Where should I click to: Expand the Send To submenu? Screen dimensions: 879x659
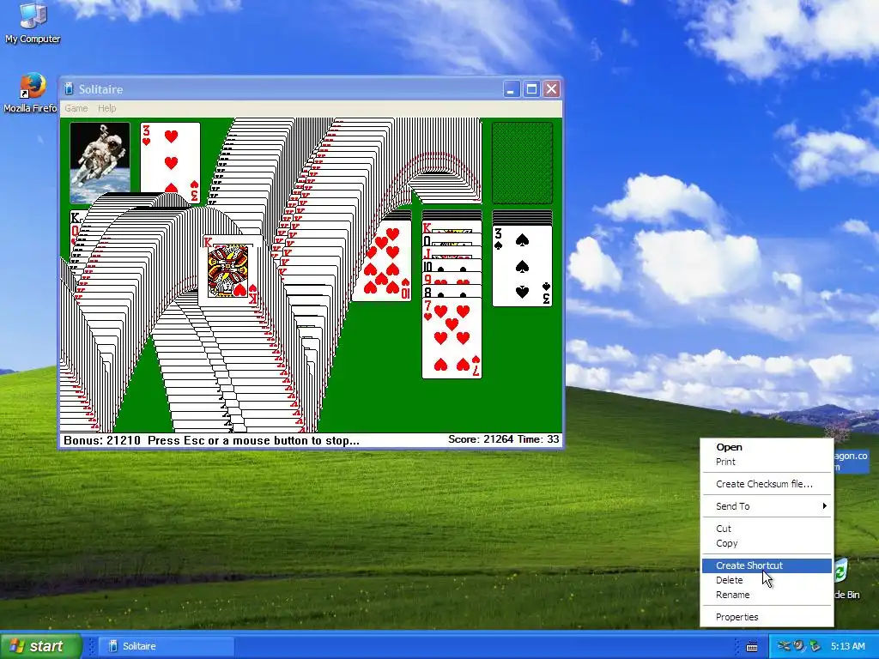tap(767, 506)
